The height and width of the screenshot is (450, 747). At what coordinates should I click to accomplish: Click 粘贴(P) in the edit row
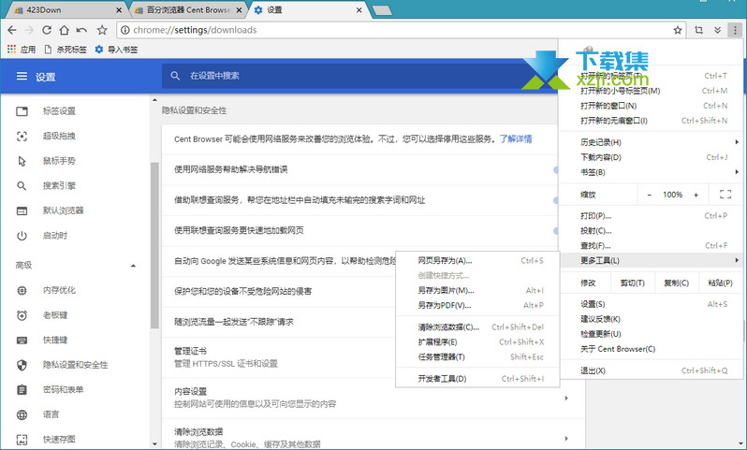coord(721,283)
